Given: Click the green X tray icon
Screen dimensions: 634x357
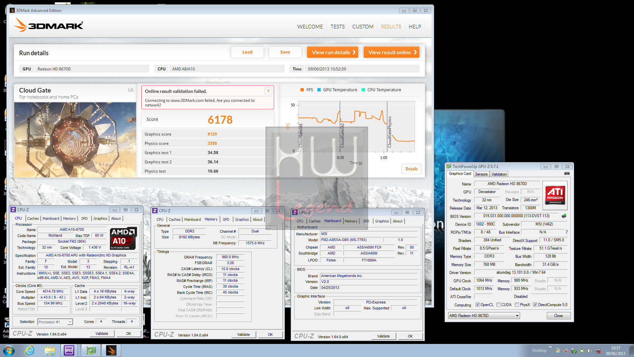Looking at the screenshot, I should point(582,351).
